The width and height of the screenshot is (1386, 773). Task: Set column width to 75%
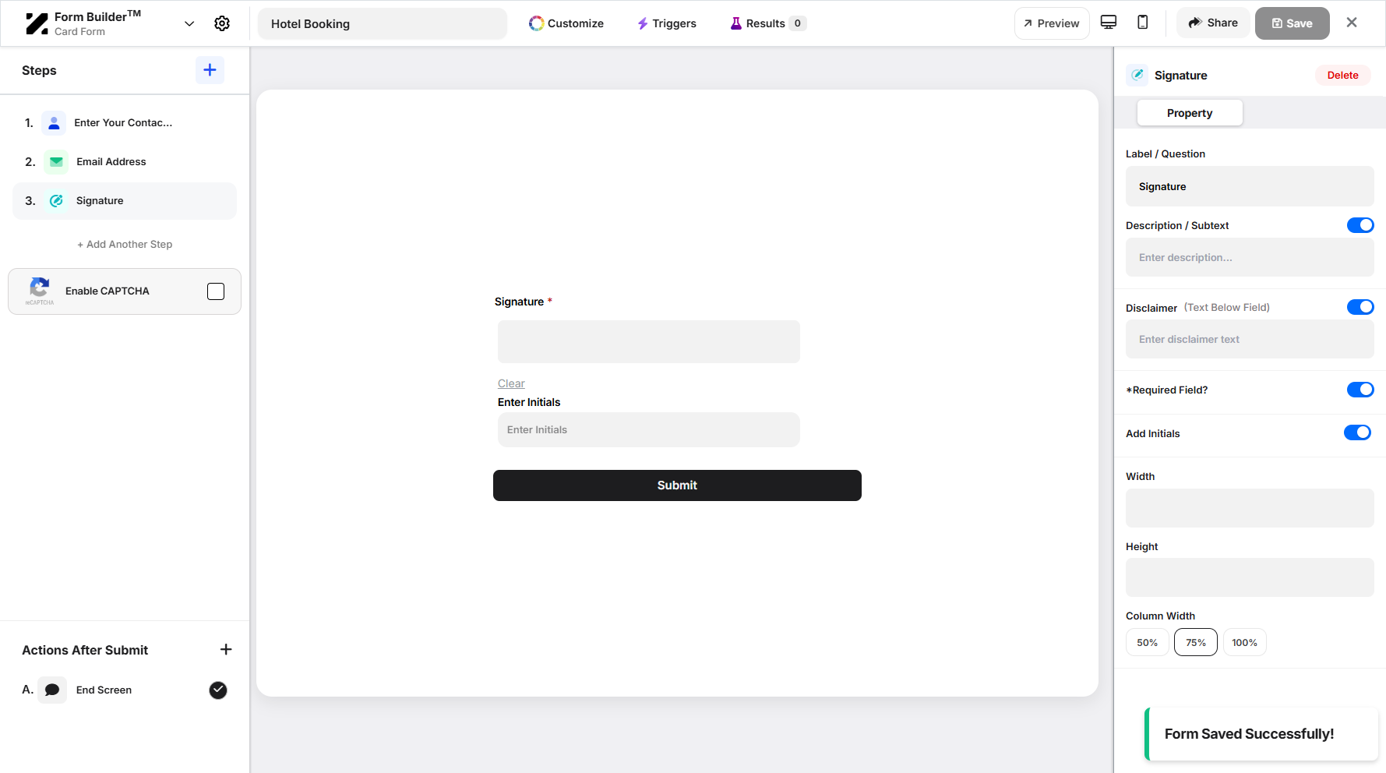pos(1196,642)
